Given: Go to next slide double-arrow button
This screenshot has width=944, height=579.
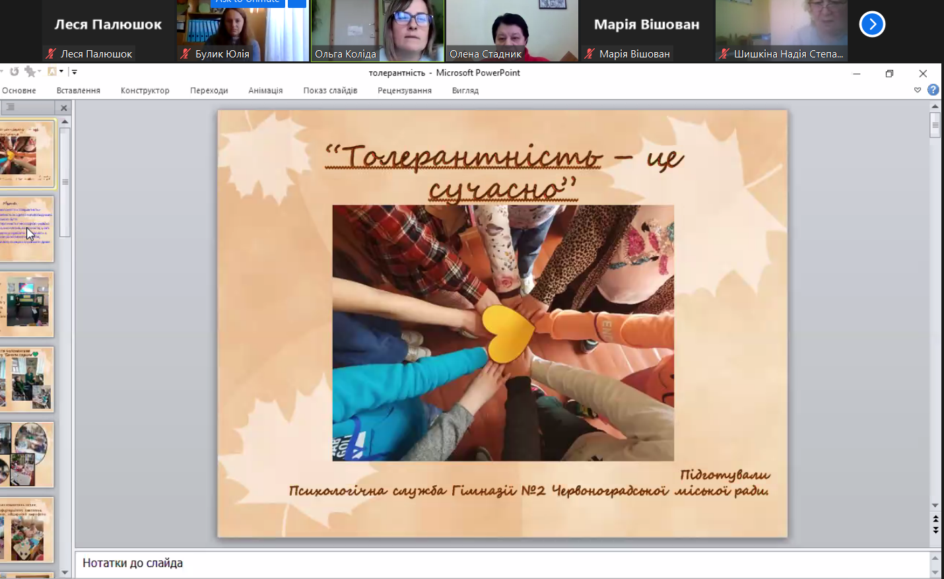Looking at the screenshot, I should point(935,529).
